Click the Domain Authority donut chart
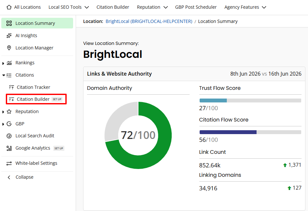Viewport: 308px width, 211px height. [x=138, y=135]
